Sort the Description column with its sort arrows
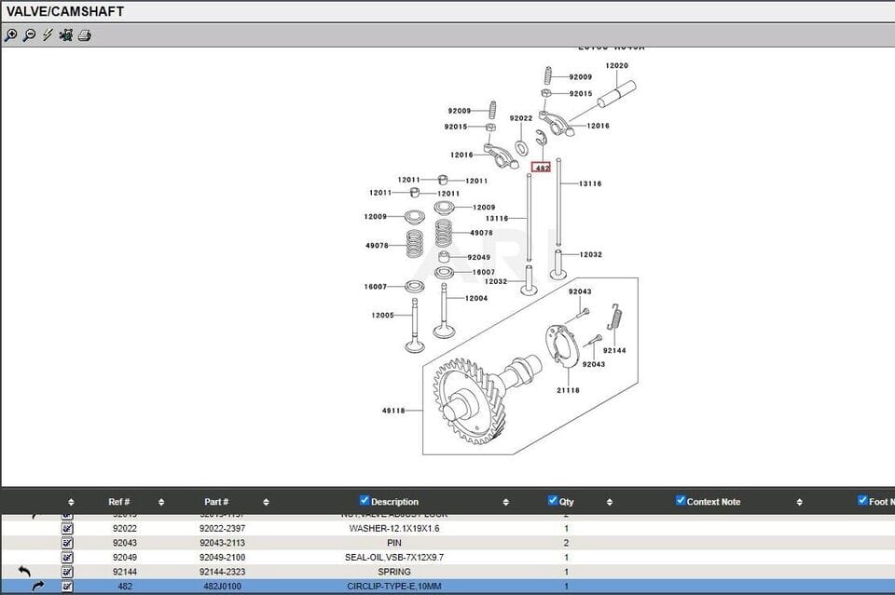895x595 pixels. 506,502
